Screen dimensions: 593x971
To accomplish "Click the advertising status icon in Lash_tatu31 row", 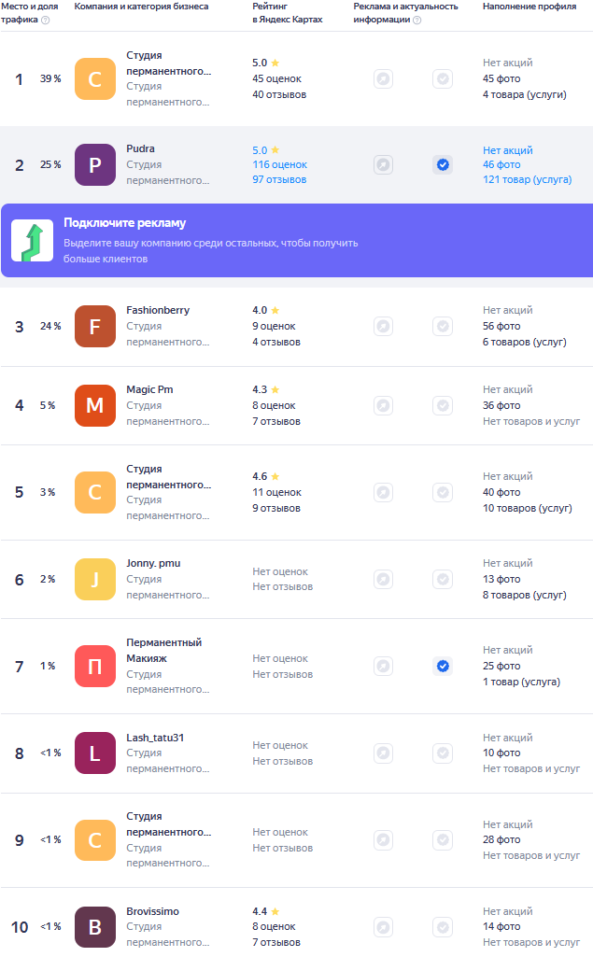I will pos(384,753).
